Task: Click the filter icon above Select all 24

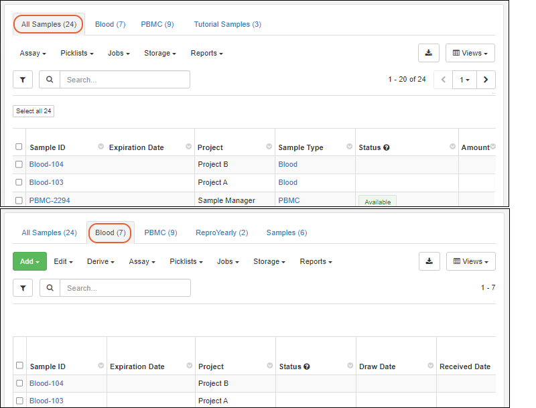Action: (x=23, y=80)
